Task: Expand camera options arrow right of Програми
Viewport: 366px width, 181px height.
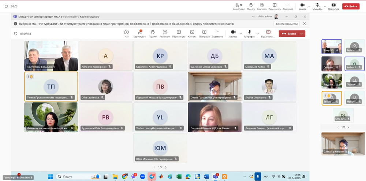Action: coord(241,34)
